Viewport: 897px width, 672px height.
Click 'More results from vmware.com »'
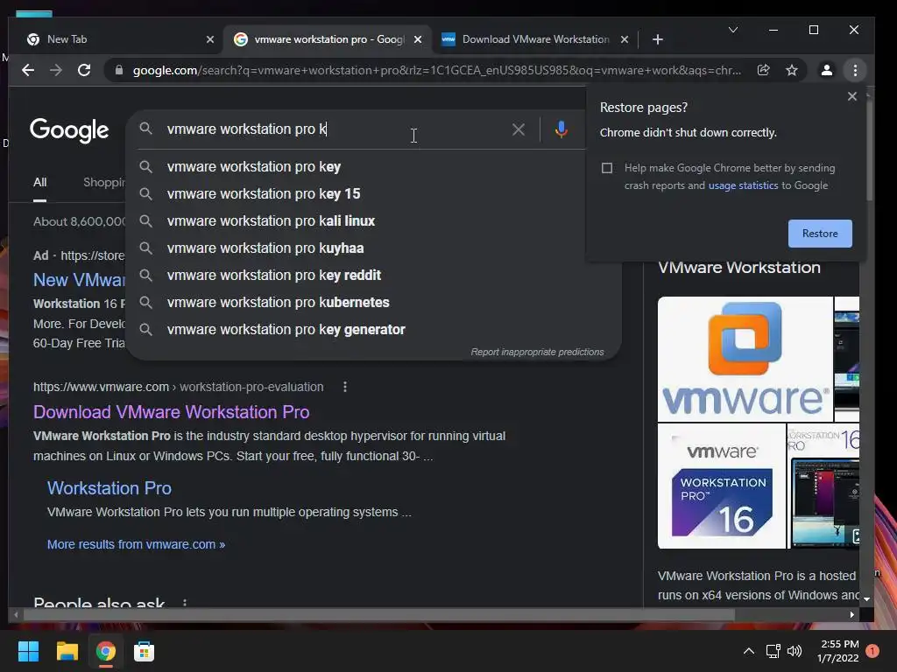(136, 544)
